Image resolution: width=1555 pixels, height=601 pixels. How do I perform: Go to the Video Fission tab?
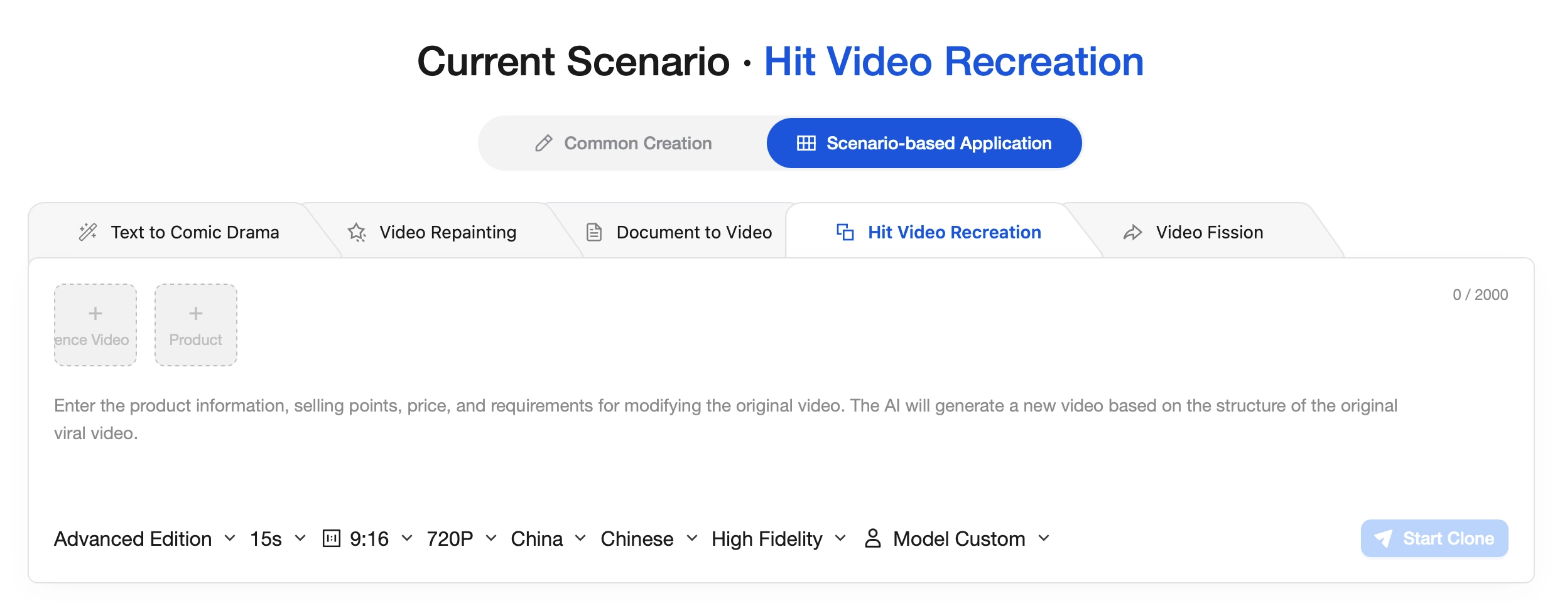(x=1193, y=232)
